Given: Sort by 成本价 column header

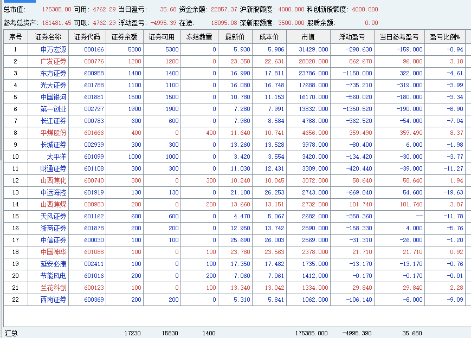Looking at the screenshot, I should coord(269,37).
